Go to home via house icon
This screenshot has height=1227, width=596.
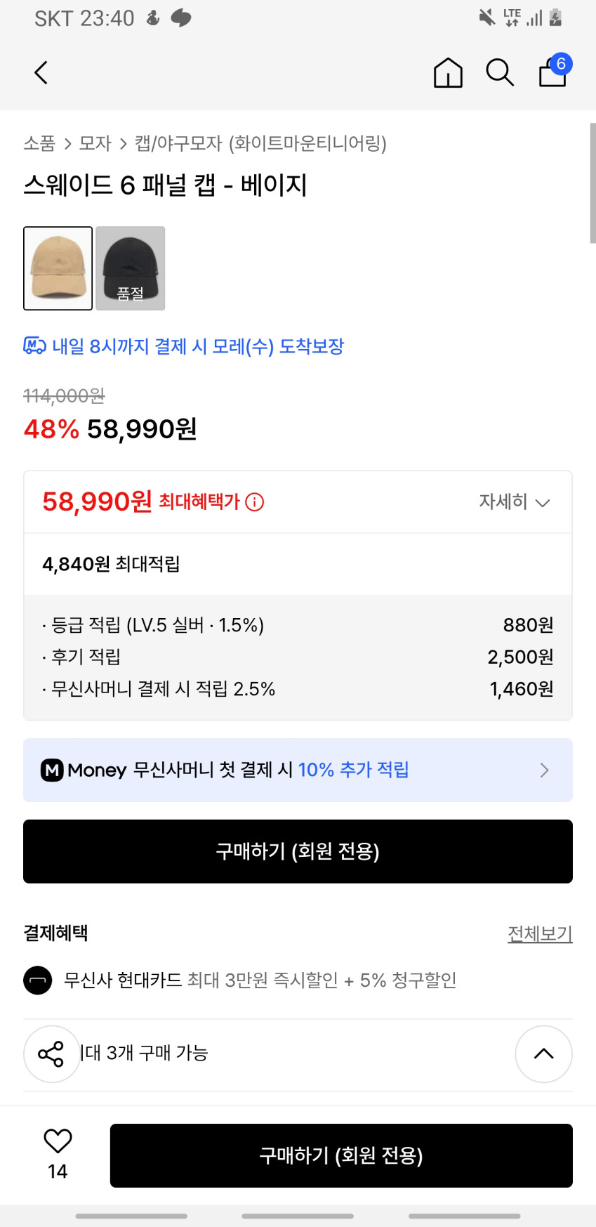(448, 72)
